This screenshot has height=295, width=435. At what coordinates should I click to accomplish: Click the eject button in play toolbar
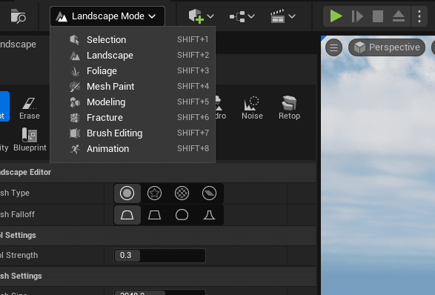(x=399, y=16)
